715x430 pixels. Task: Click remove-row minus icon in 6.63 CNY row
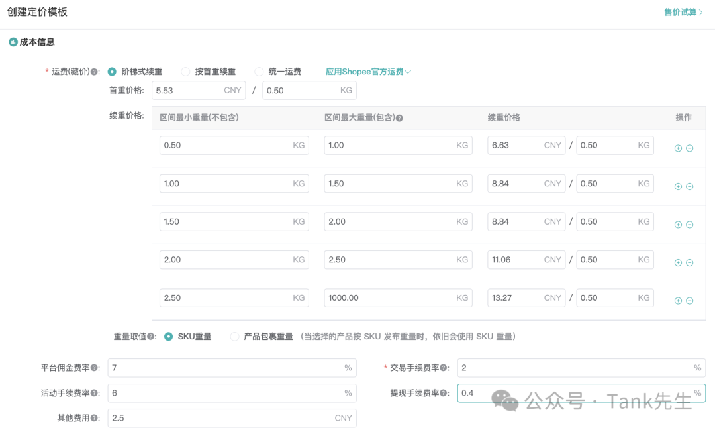pos(689,148)
